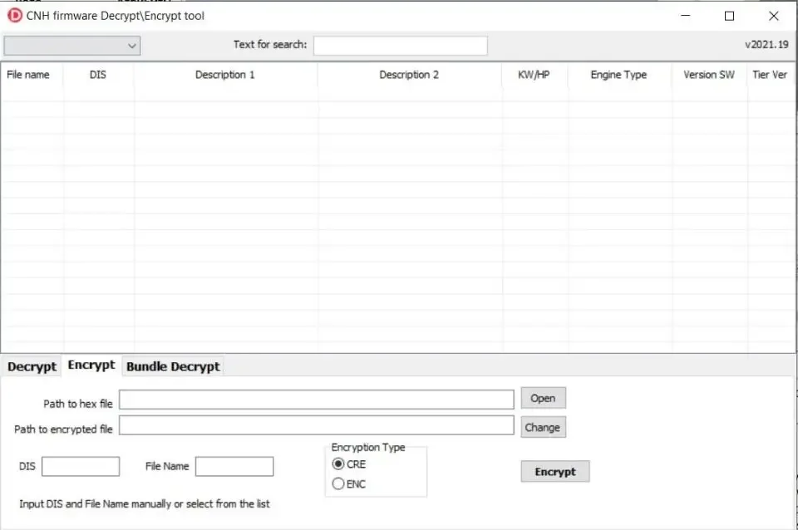Click the File Name input field
This screenshot has height=530, width=798.
(234, 466)
